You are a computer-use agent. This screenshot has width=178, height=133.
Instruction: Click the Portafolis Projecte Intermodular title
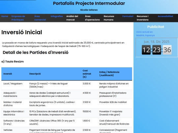[89, 3]
